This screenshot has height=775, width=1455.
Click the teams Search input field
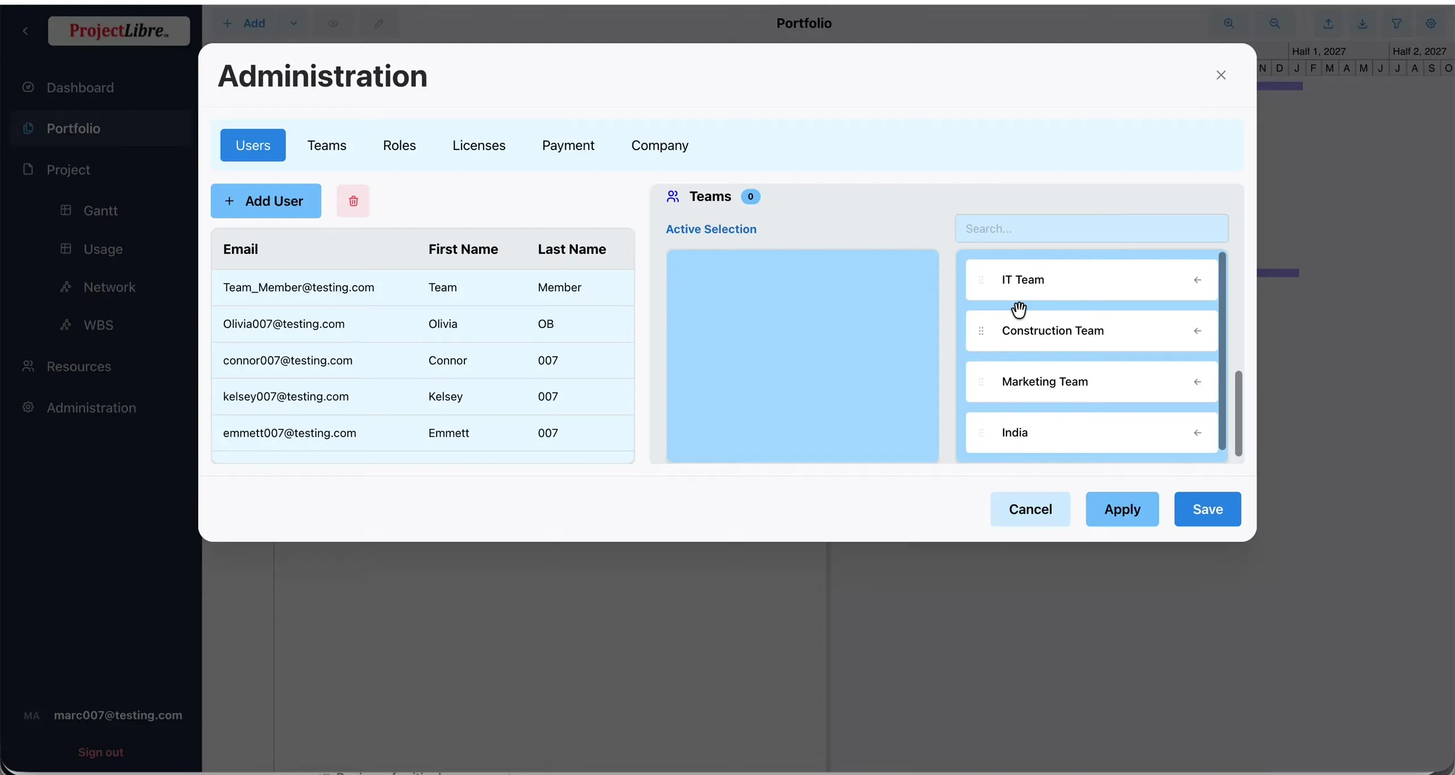tap(1091, 228)
